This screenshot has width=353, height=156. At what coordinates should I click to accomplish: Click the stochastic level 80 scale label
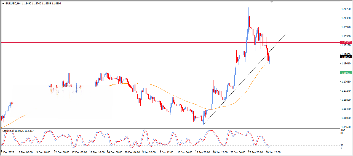(343, 133)
